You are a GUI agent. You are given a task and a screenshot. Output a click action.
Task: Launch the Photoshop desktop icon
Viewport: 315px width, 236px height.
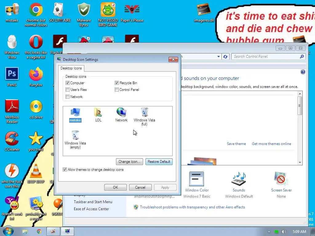12,77
